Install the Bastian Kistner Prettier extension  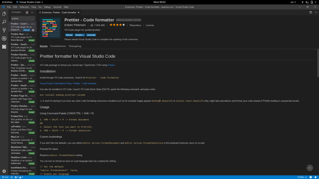click(x=31, y=51)
